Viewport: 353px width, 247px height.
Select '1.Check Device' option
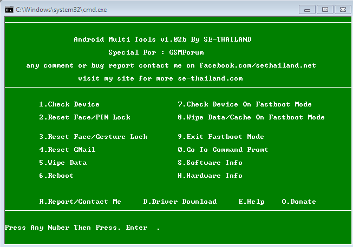(x=69, y=104)
